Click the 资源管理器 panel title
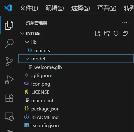This screenshot has width=134, height=132. pyautogui.click(x=36, y=23)
